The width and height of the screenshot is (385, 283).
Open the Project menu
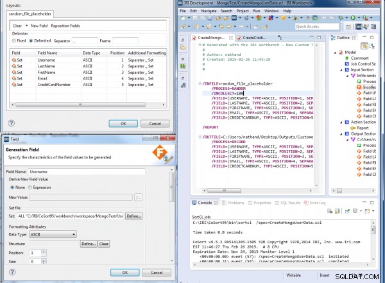pos(243,11)
